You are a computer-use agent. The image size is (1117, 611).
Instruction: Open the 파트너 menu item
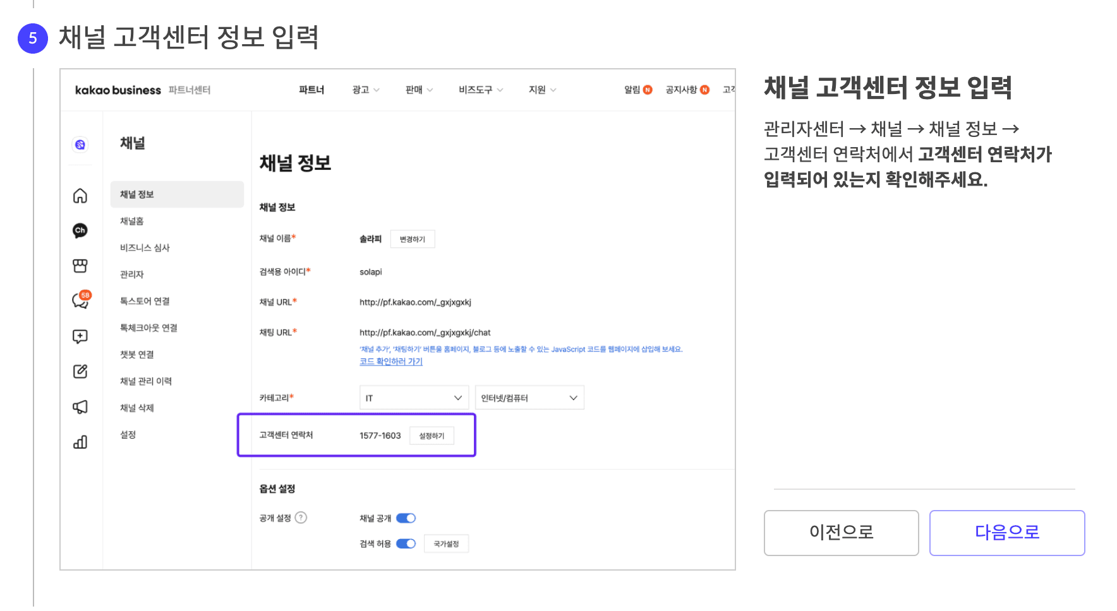[311, 90]
